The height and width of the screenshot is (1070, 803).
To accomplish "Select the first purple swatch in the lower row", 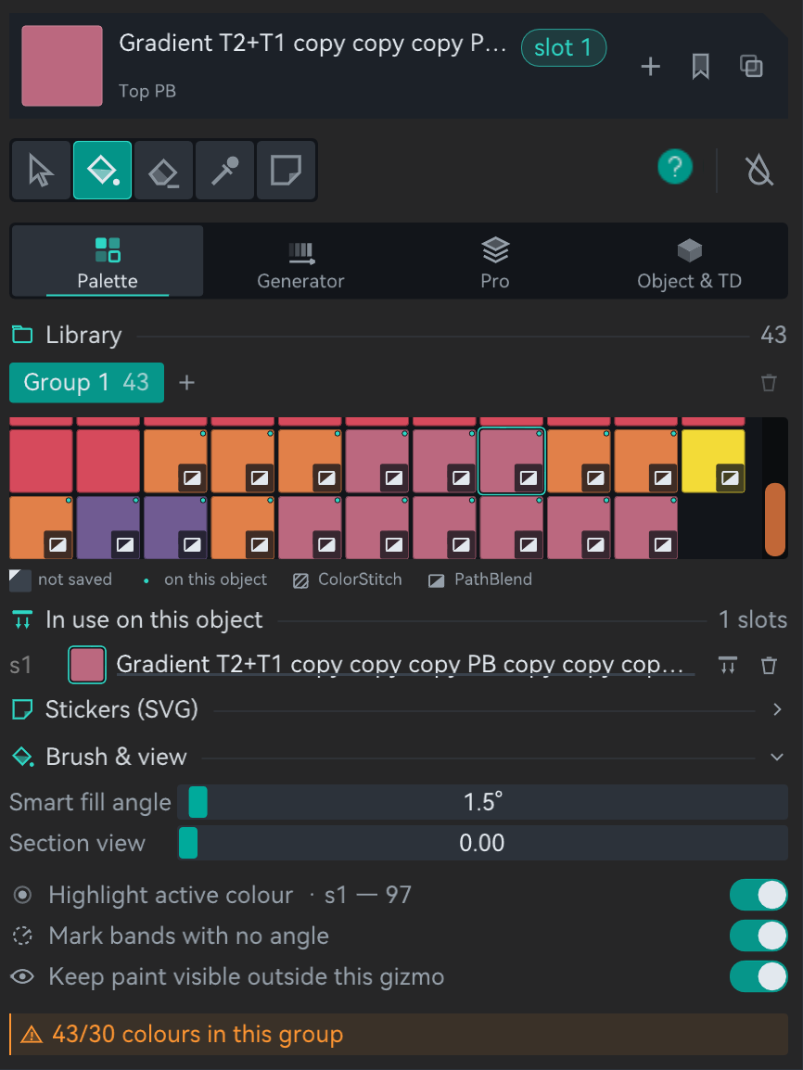I will [x=108, y=528].
